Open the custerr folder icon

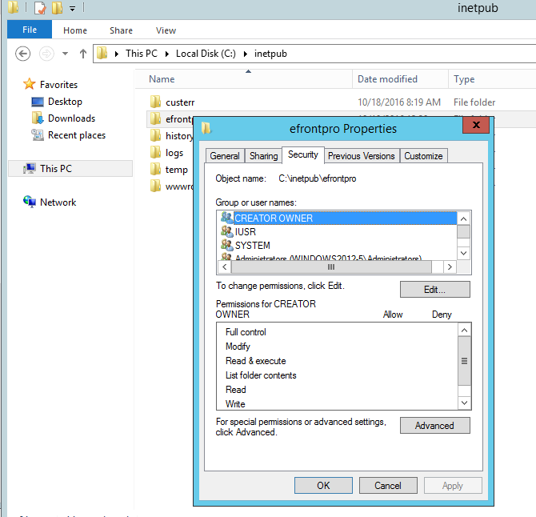point(156,102)
